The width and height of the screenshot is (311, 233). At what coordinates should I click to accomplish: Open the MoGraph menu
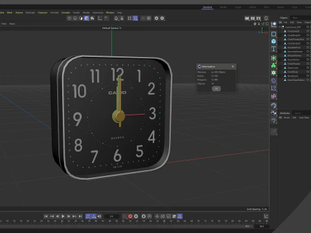30,12
